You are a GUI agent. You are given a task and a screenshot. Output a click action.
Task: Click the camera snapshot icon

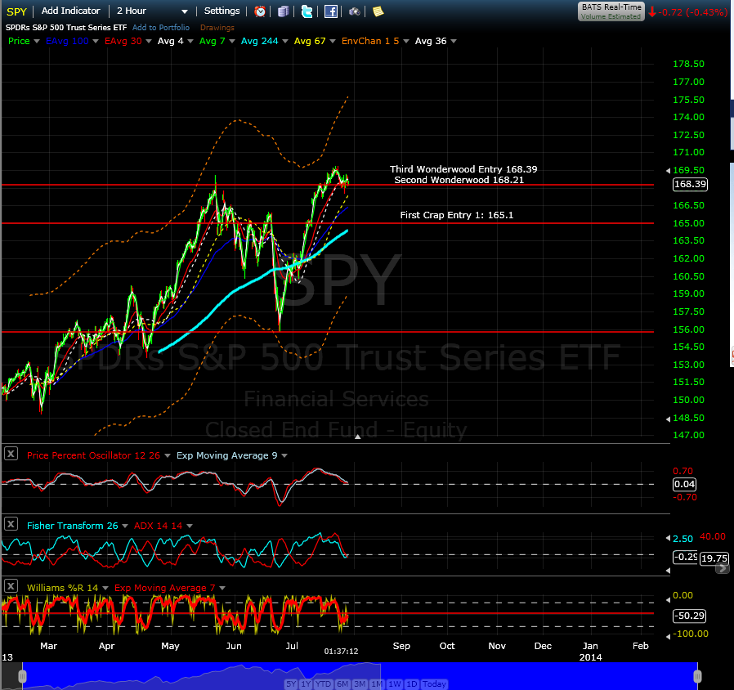pos(355,11)
